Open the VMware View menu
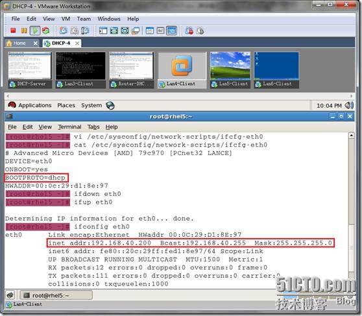 coord(49,19)
